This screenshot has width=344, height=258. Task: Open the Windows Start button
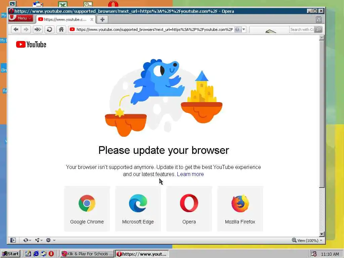pos(10,254)
